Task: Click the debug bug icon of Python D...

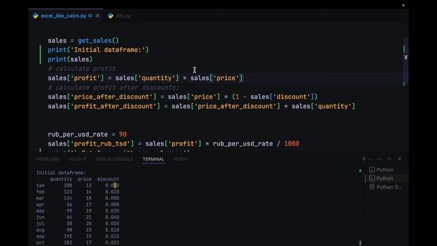Action: [371, 187]
